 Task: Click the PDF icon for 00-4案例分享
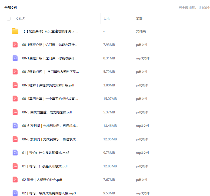15,99
